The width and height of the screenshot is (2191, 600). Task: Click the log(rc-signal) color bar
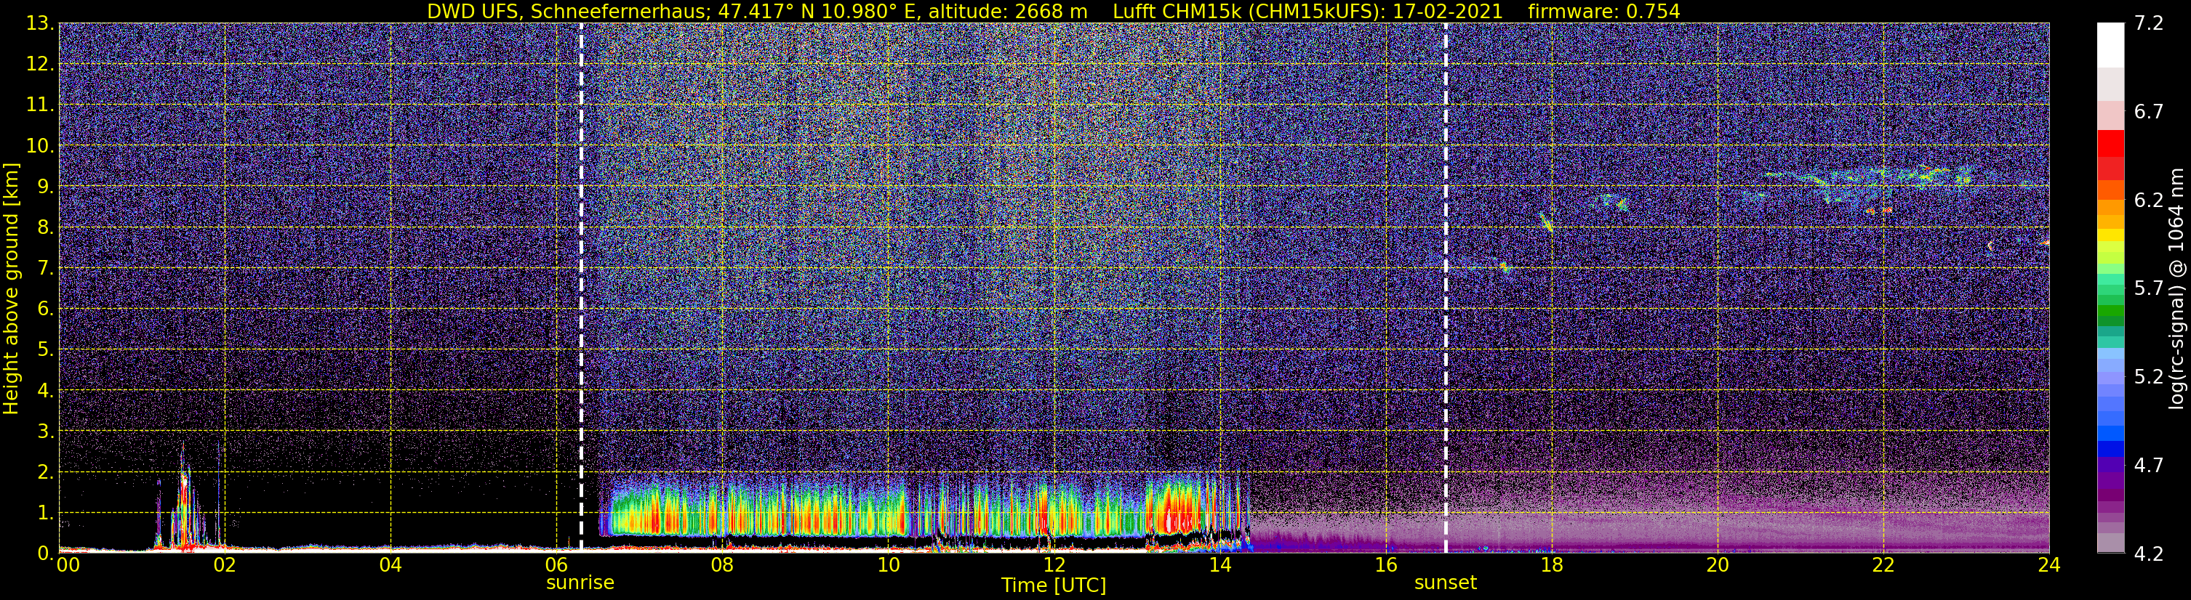(x=2110, y=287)
